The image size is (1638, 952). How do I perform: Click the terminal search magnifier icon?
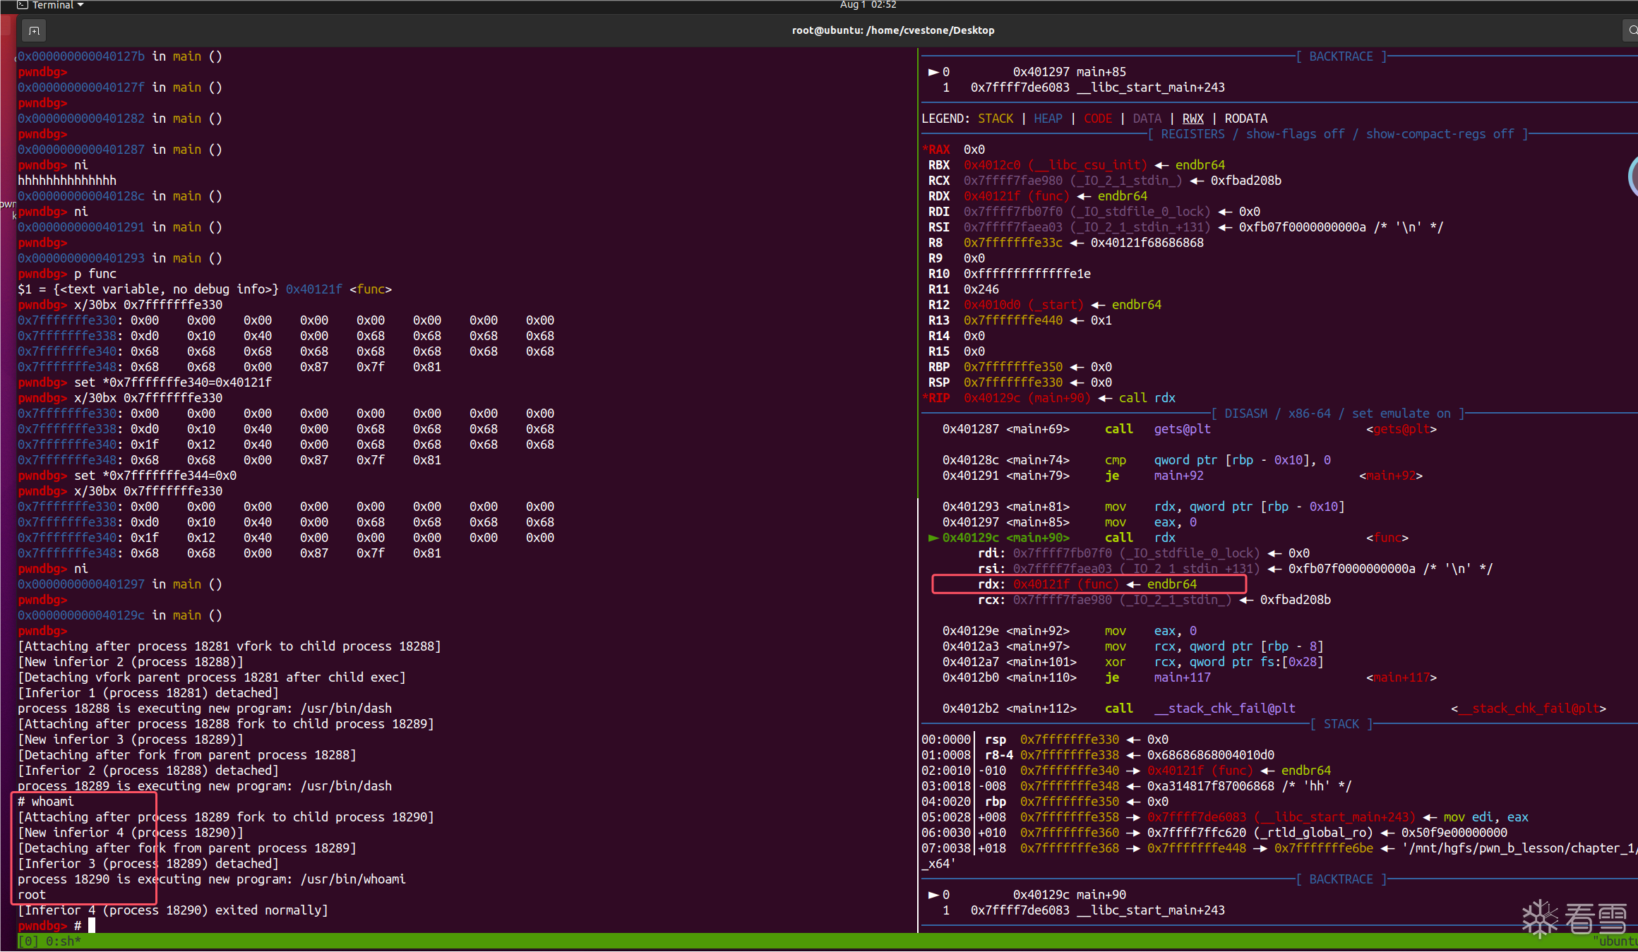coord(1631,30)
